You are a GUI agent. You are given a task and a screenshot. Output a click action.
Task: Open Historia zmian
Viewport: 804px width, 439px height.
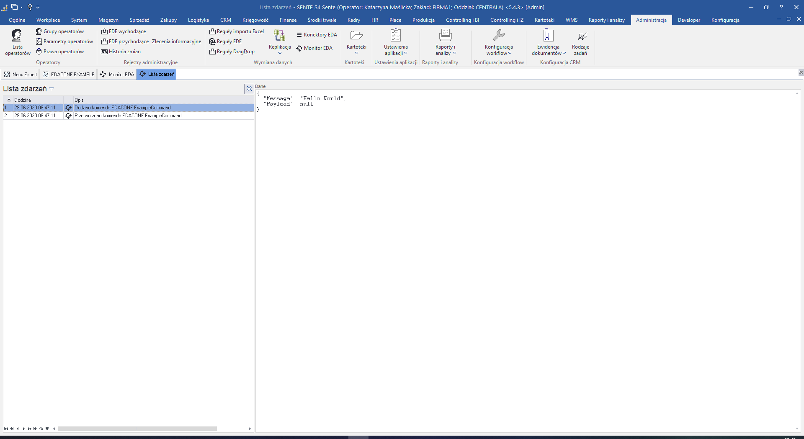[121, 52]
